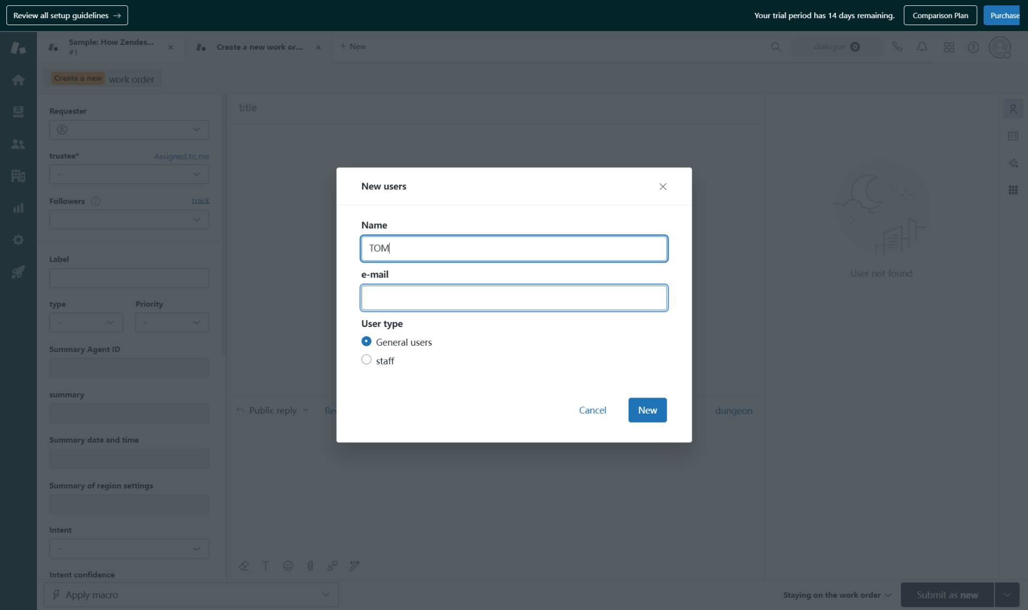The height and width of the screenshot is (610, 1028).
Task: Click the Assigned to me link
Action: click(x=182, y=156)
